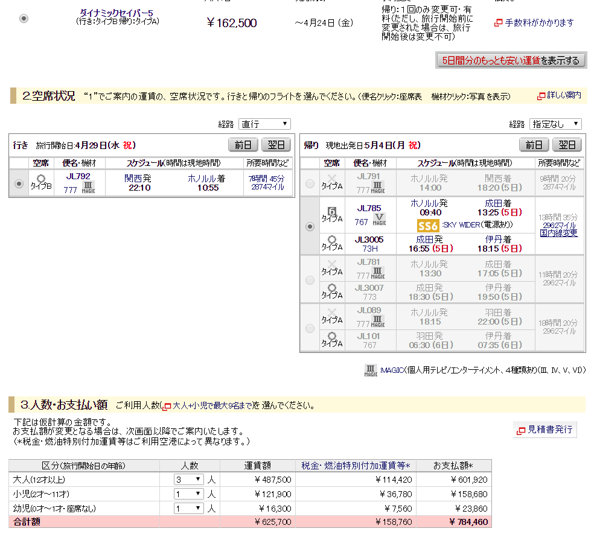Image resolution: width=594 pixels, height=543 pixels.
Task: Open JL785 flight number seat map link
Action: [369, 208]
